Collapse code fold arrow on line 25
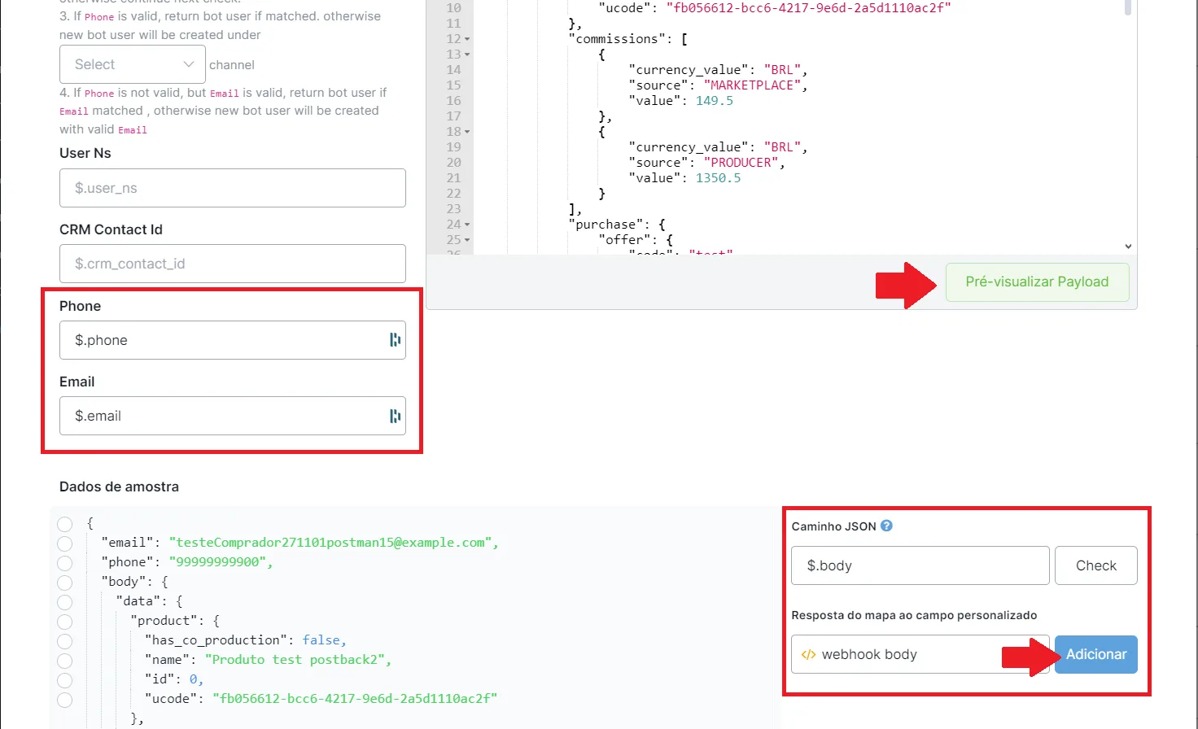This screenshot has height=729, width=1198. 467,240
